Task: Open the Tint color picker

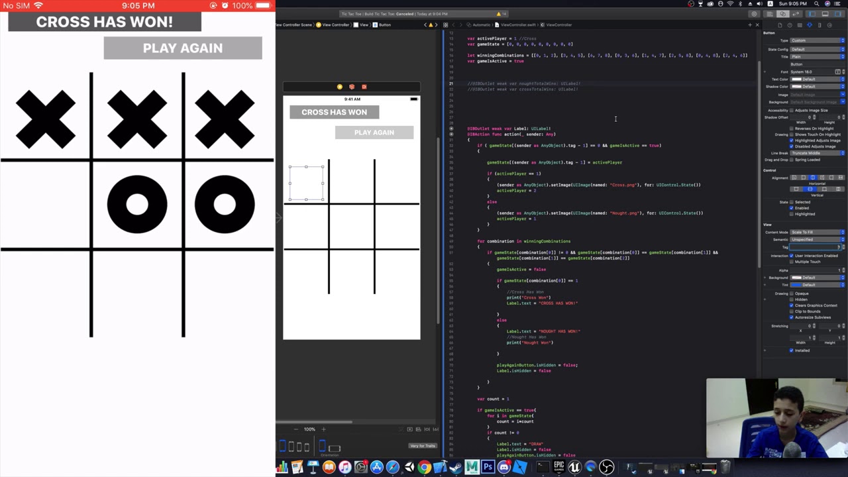Action: tap(818, 285)
